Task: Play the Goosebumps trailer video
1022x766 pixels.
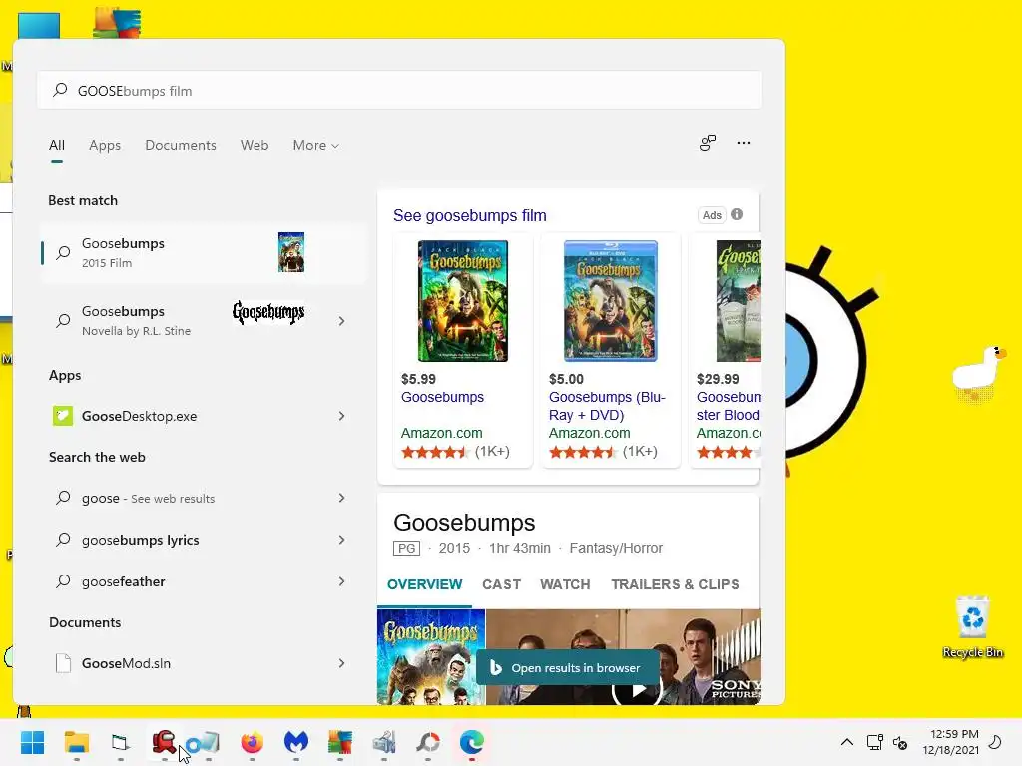Action: coord(637,690)
